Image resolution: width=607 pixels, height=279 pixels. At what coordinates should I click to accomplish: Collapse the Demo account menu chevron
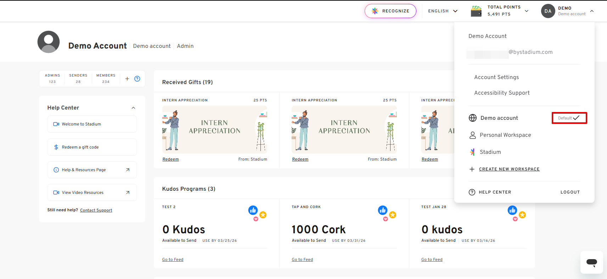coord(591,11)
